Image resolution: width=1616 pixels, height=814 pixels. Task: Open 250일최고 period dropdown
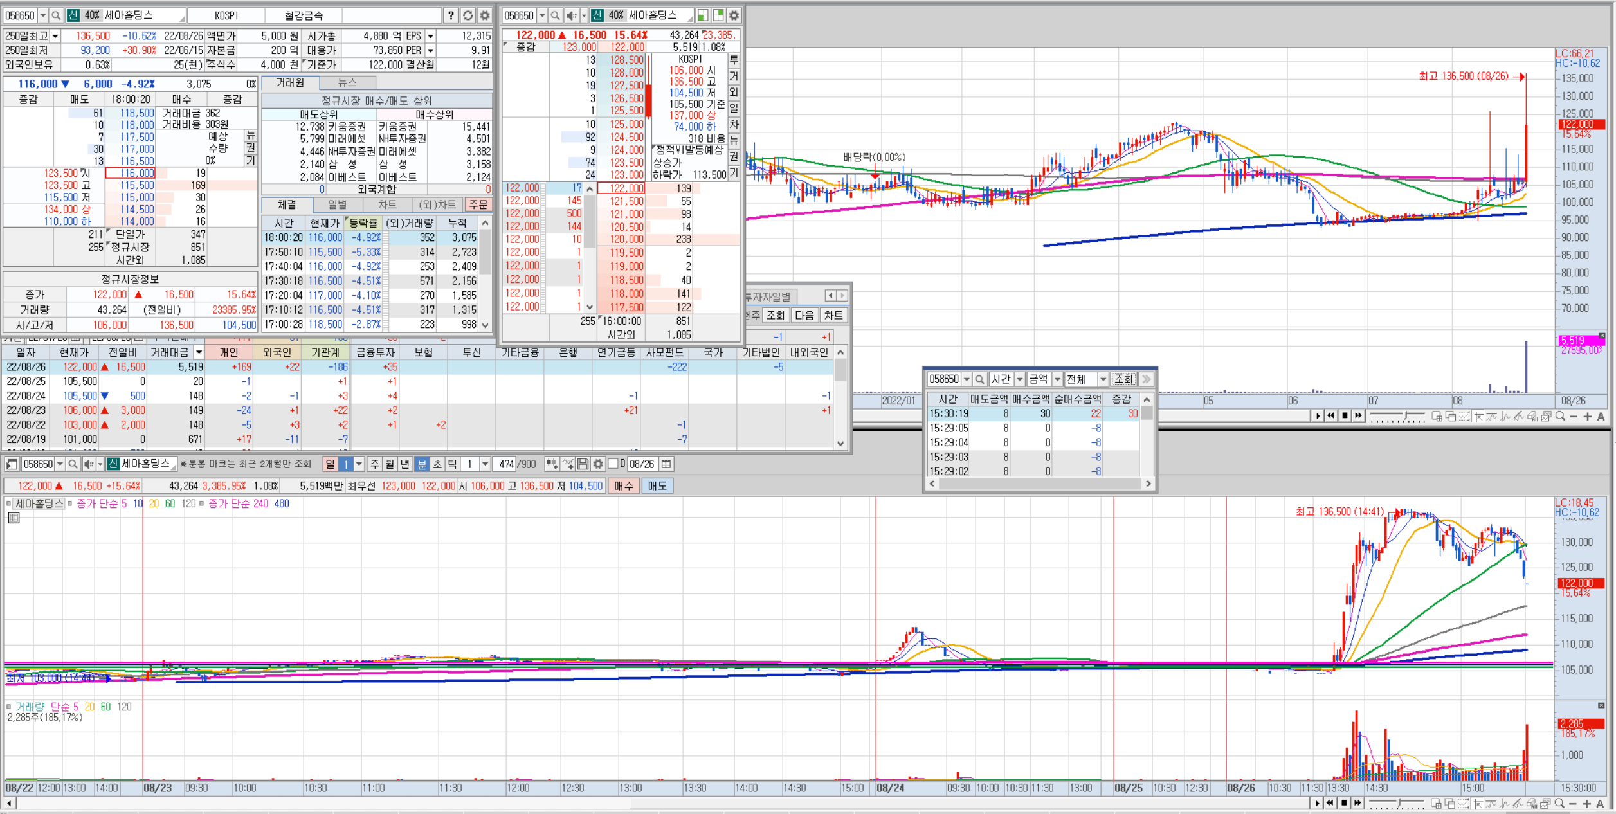point(55,36)
